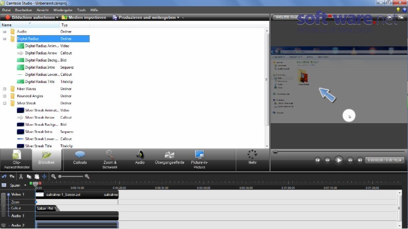Click the Split clip icon
The image size is (408, 229).
[x=44, y=176]
